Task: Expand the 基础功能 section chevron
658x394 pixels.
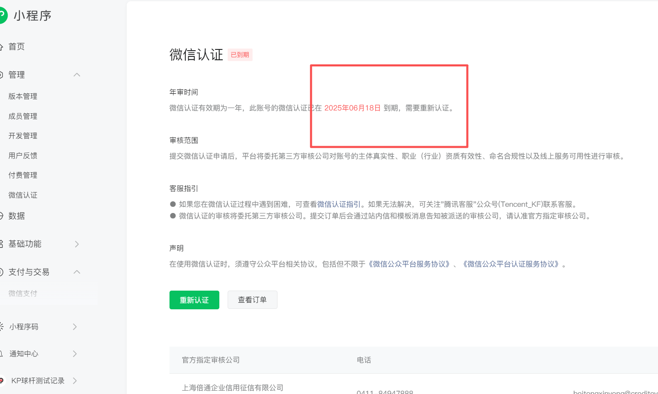Action: (77, 244)
